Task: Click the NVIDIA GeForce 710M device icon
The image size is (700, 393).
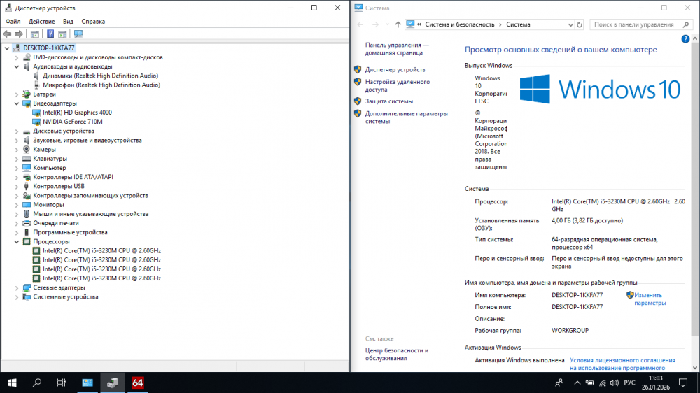Action: tap(37, 122)
